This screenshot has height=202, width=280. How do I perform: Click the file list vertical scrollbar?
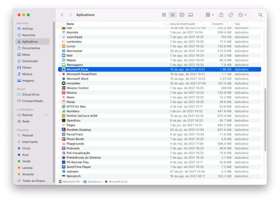(265, 120)
